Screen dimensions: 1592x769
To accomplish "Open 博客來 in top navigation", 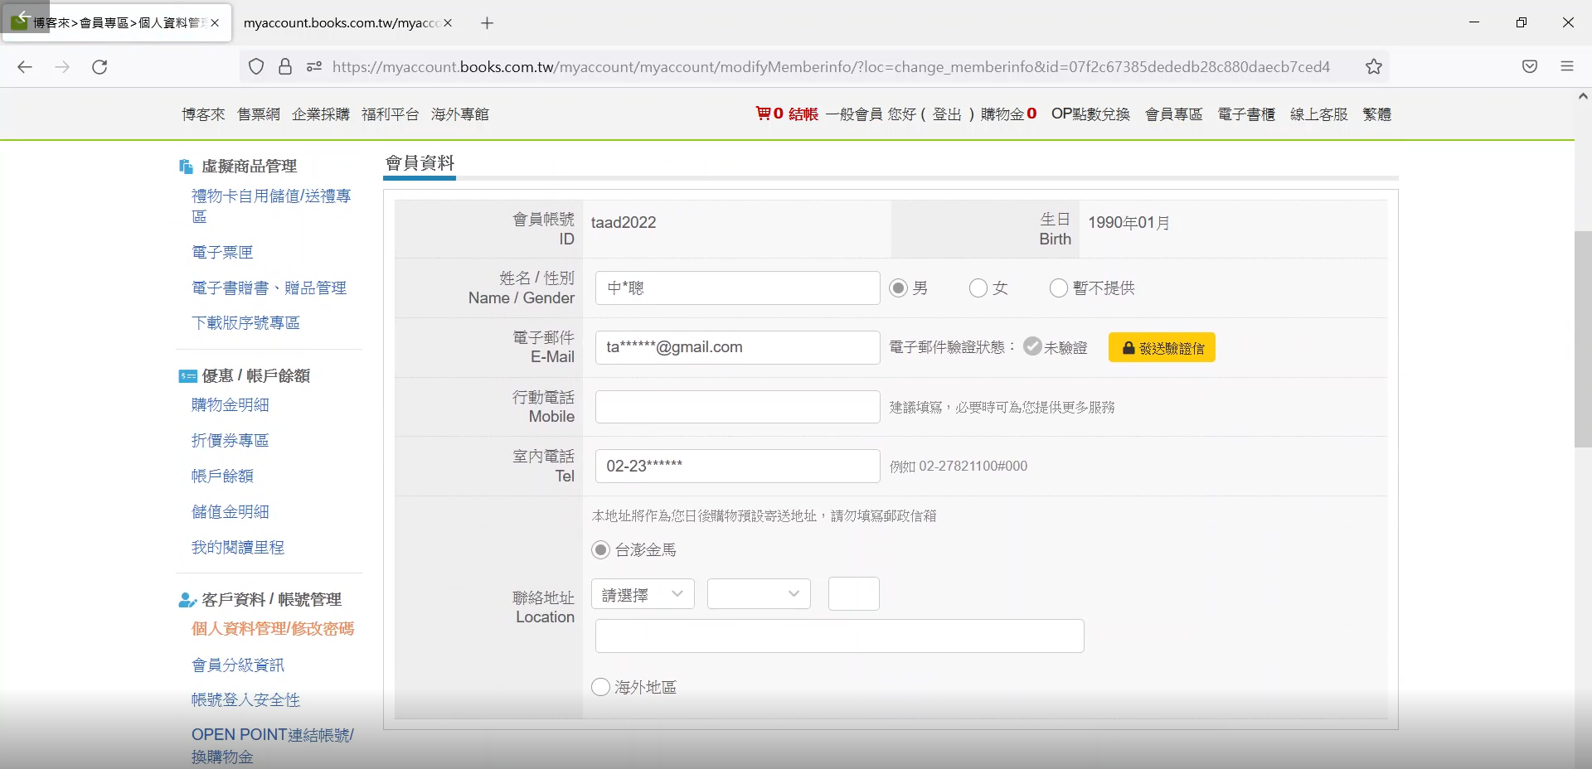I will click(x=203, y=114).
